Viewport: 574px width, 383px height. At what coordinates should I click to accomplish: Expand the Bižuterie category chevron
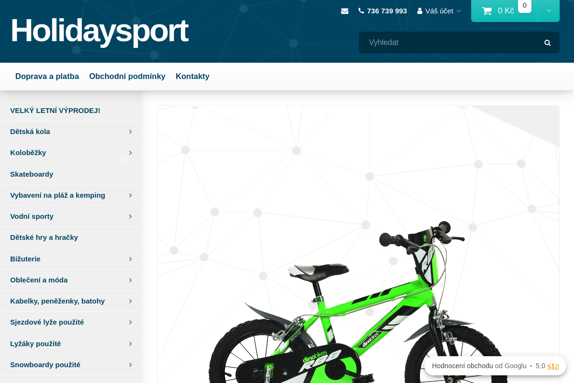point(130,259)
